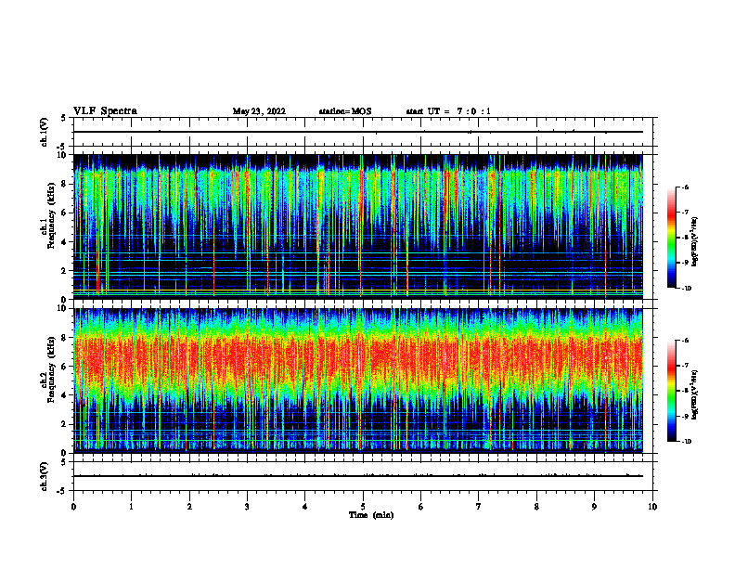Click time axis tick label "9"
This screenshot has width=735, height=568.
tap(594, 507)
